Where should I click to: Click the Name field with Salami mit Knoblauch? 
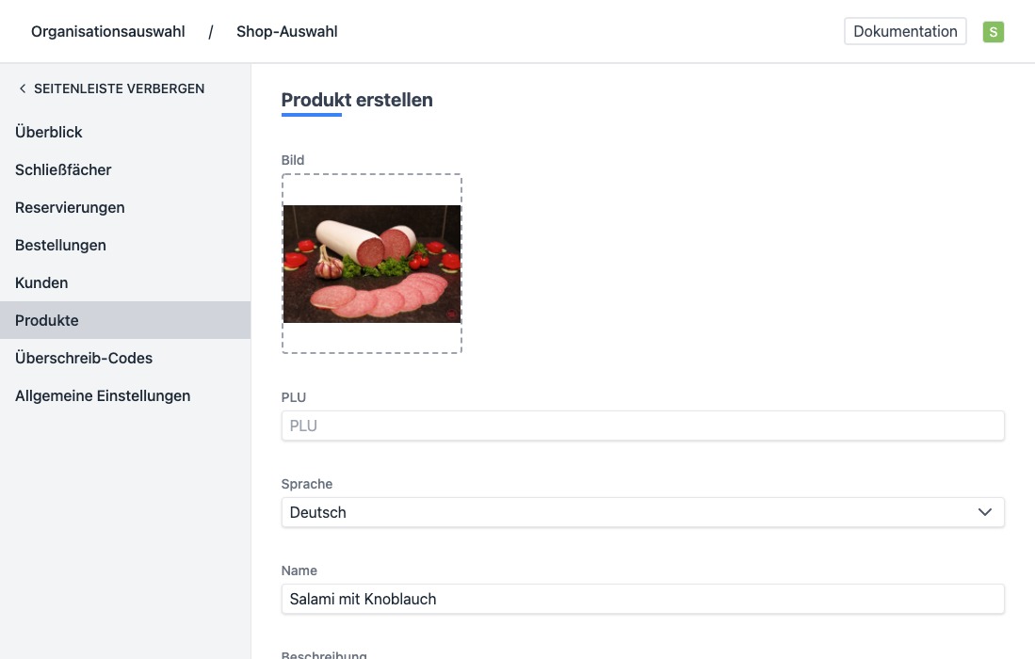pyautogui.click(x=642, y=599)
